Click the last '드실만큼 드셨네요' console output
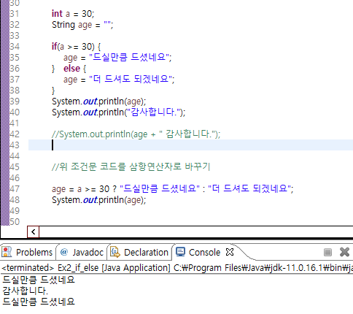Image resolution: width=353 pixels, height=314 pixels. tap(39, 302)
